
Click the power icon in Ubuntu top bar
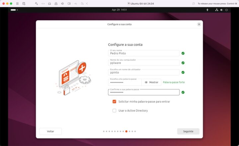pyautogui.click(x=226, y=10)
